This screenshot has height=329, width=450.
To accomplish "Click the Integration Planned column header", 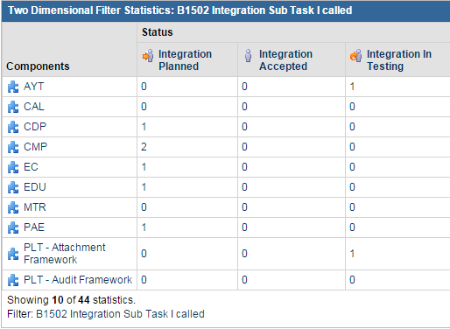I will tap(185, 60).
